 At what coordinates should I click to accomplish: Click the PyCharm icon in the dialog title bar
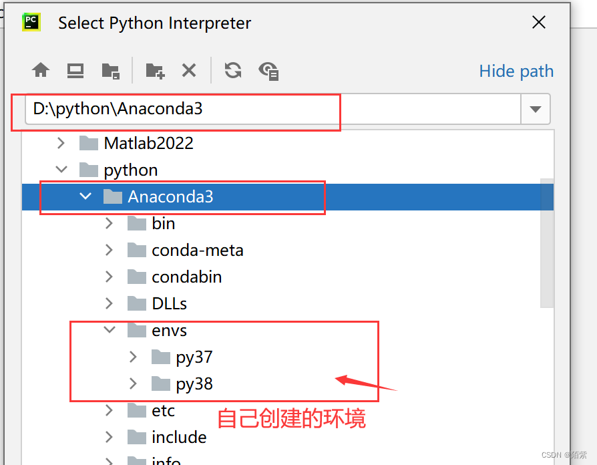click(x=31, y=22)
